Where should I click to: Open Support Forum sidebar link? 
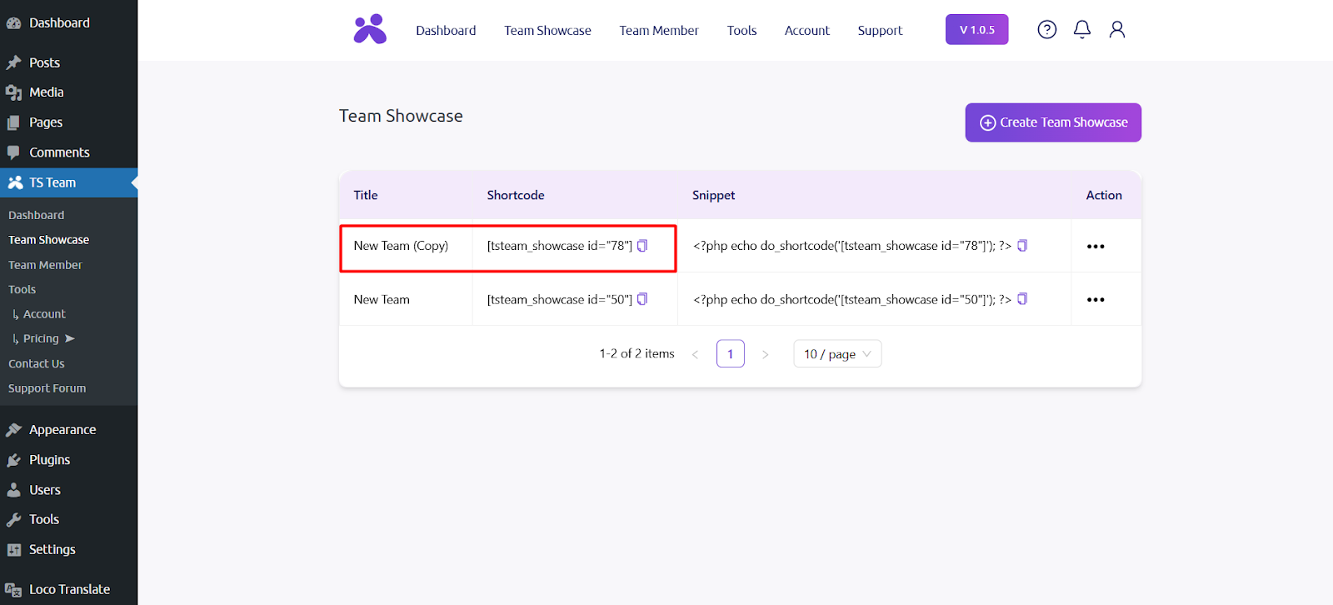pos(47,388)
